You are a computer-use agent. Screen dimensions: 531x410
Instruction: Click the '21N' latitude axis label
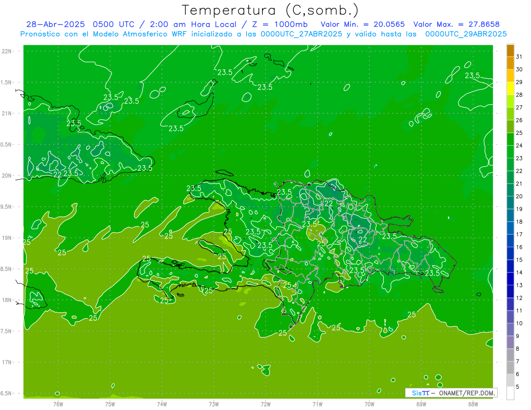(7, 113)
